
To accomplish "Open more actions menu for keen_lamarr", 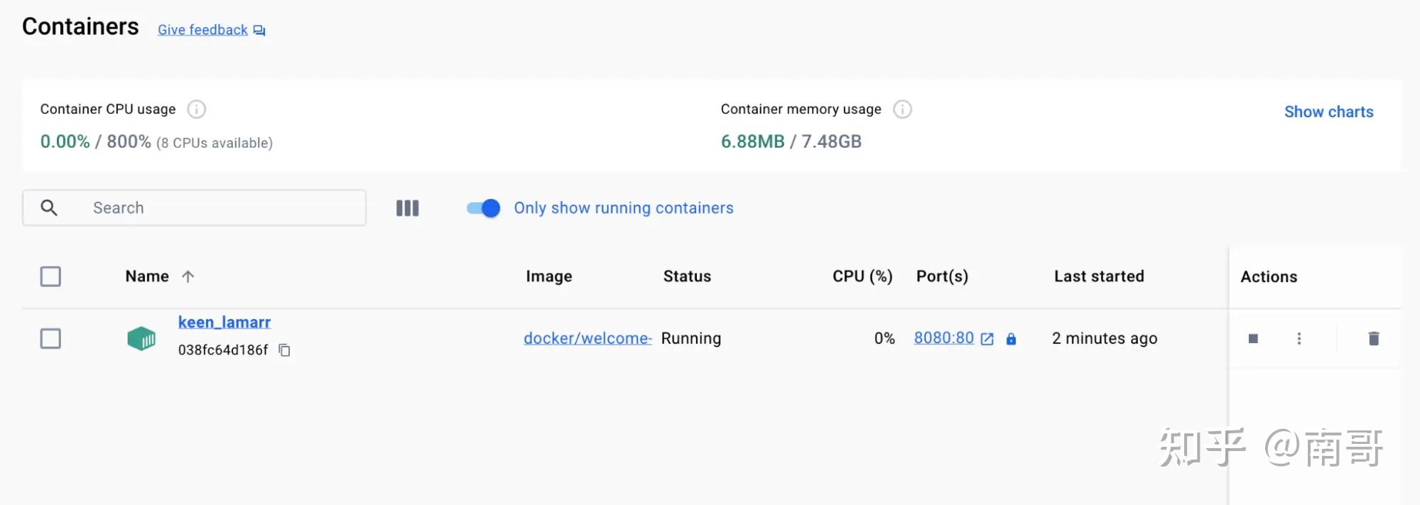I will (1299, 339).
